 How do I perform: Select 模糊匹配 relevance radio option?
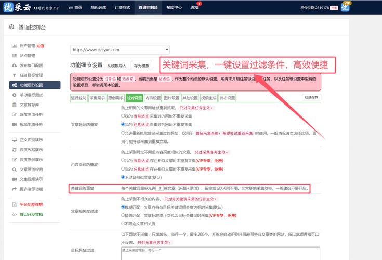123,207
